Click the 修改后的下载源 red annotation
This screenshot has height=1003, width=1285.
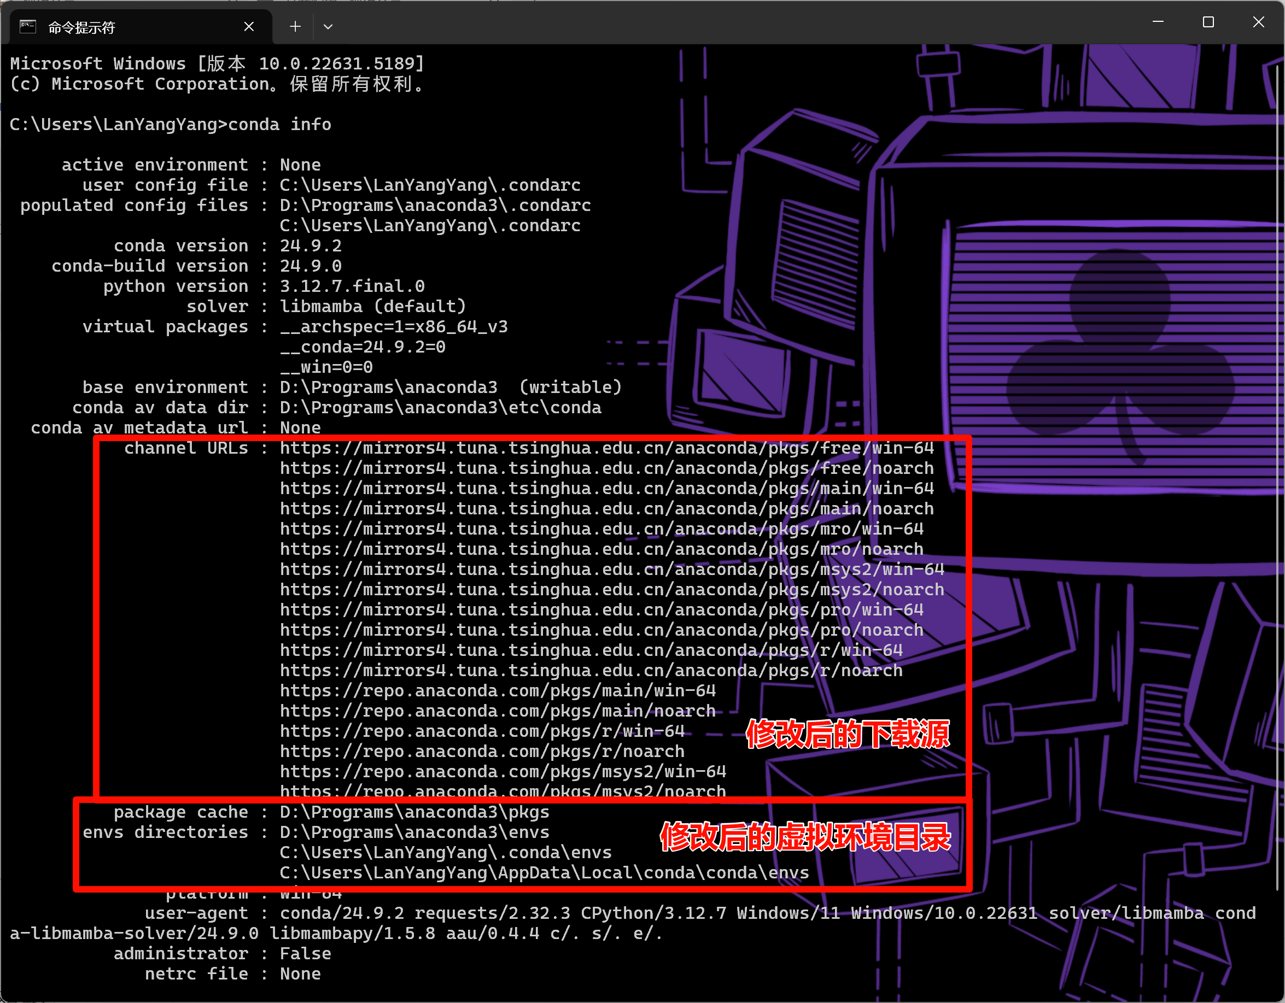(847, 734)
